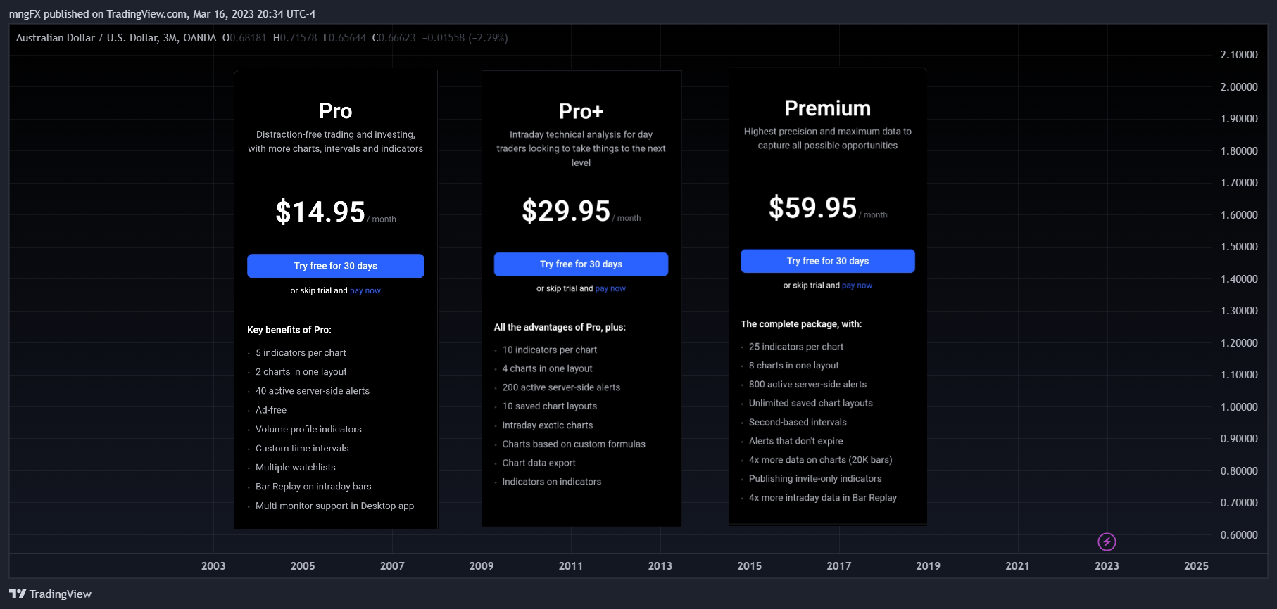The width and height of the screenshot is (1277, 609).
Task: Click the '2 charts in one layout' feature
Action: 301,372
